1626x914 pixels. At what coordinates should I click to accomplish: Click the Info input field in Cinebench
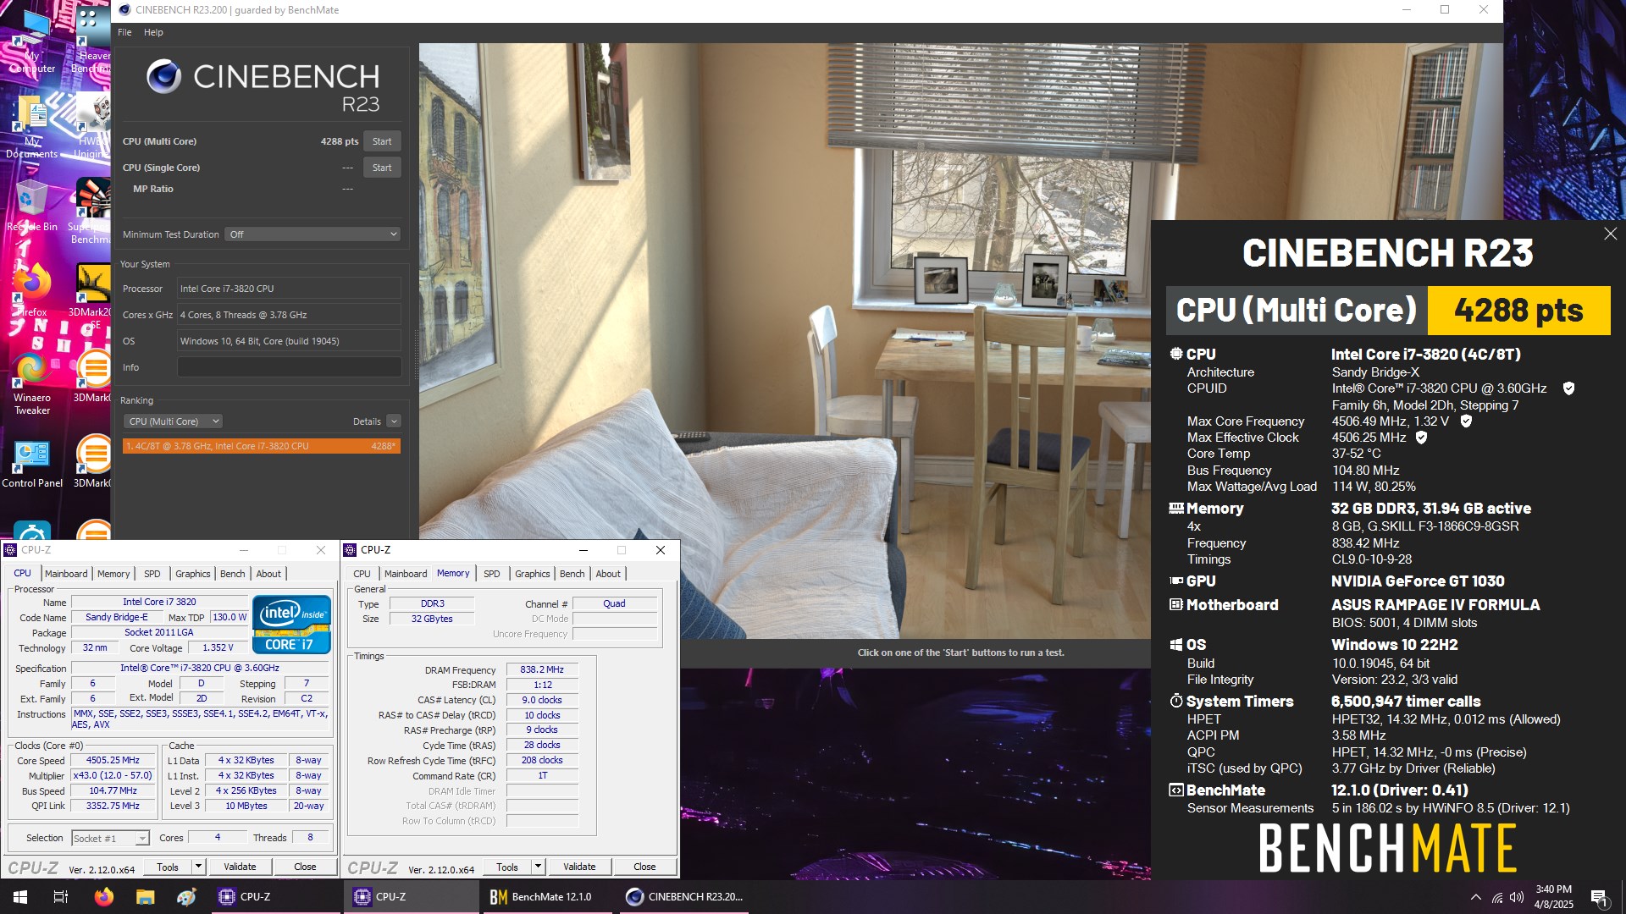(289, 367)
